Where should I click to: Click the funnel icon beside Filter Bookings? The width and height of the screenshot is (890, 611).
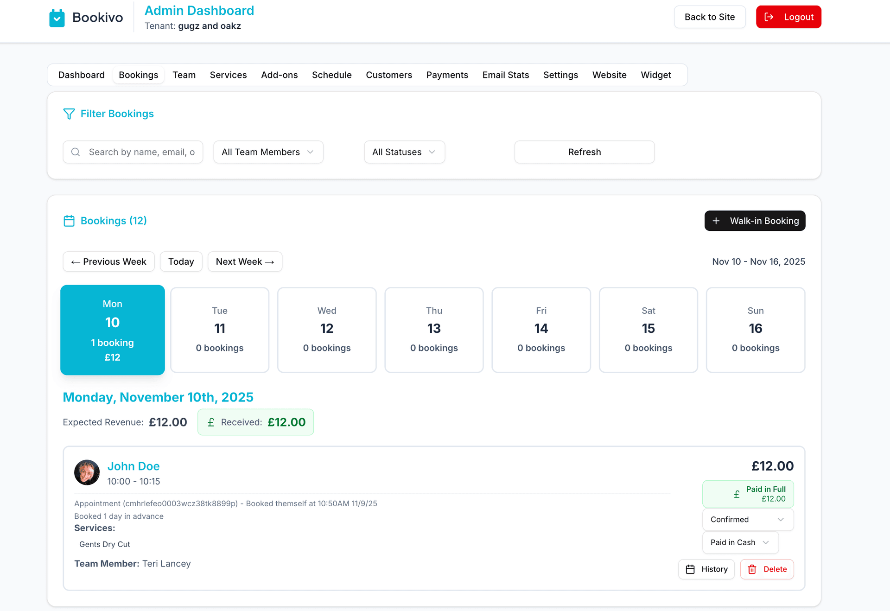pyautogui.click(x=69, y=114)
